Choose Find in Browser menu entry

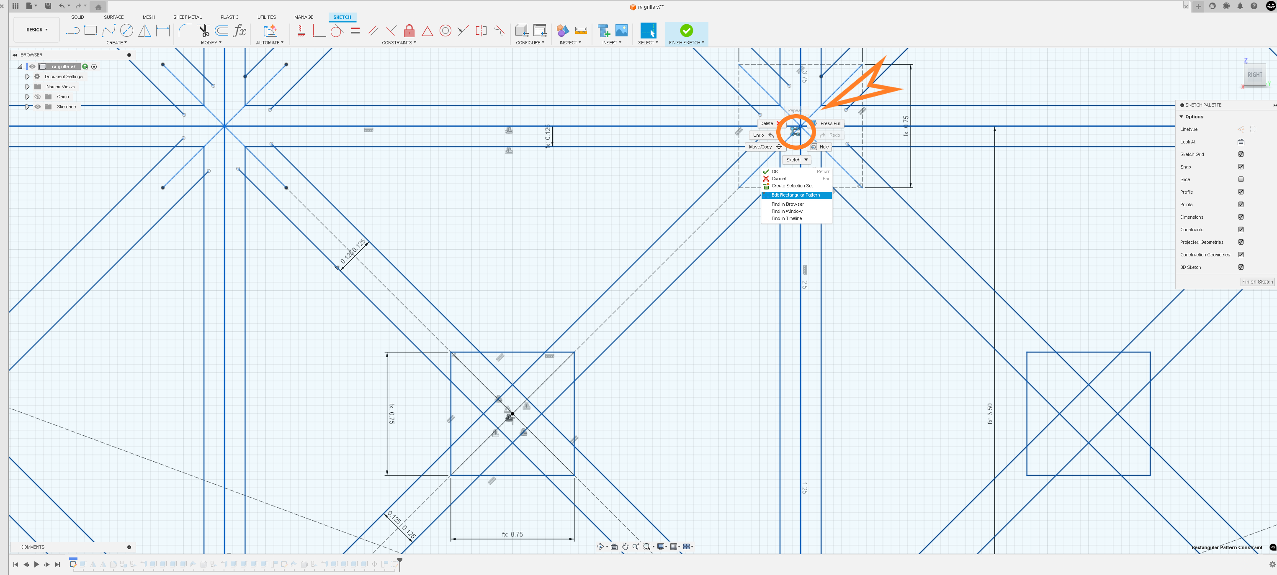coord(787,204)
